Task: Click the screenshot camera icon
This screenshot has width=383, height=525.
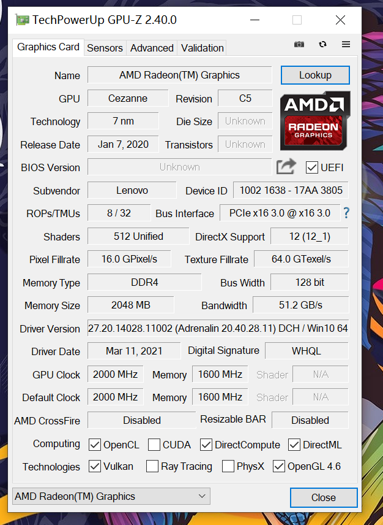Action: click(x=299, y=44)
